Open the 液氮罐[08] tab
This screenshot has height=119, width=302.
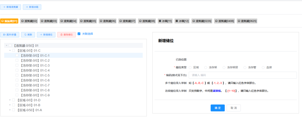147,21
